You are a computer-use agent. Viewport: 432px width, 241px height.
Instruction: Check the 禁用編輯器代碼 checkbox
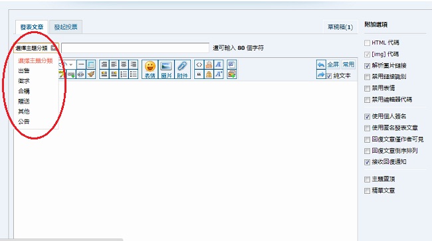coord(367,100)
